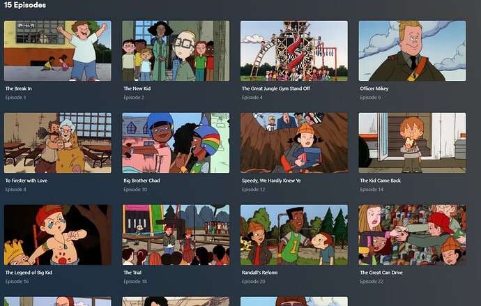Click the 'The Great Can Drive' title
Image resolution: width=481 pixels, height=306 pixels.
tap(381, 273)
